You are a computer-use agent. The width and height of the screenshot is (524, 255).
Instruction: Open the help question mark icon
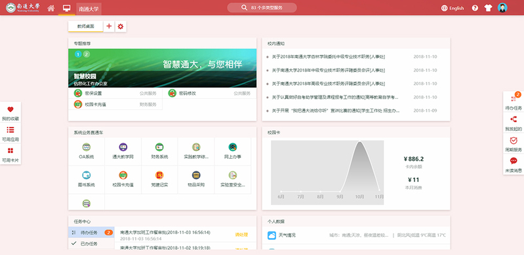click(x=475, y=8)
